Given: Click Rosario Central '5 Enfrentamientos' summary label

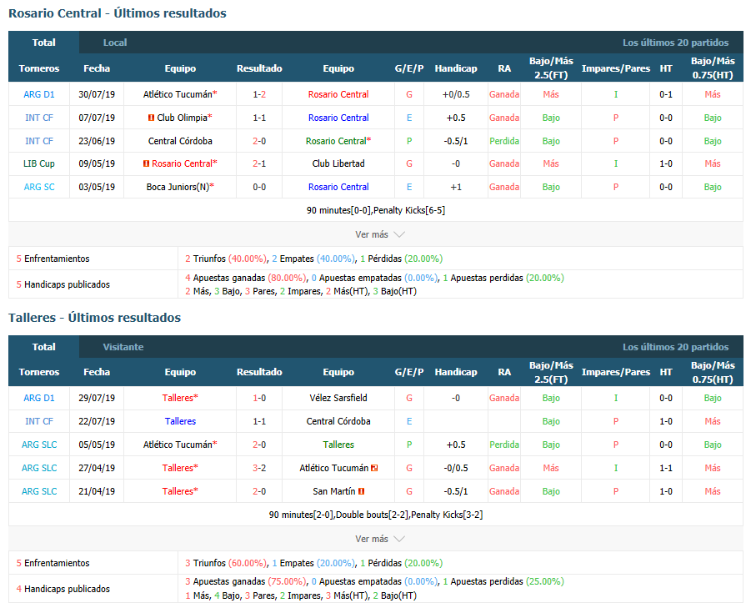Looking at the screenshot, I should (x=53, y=259).
